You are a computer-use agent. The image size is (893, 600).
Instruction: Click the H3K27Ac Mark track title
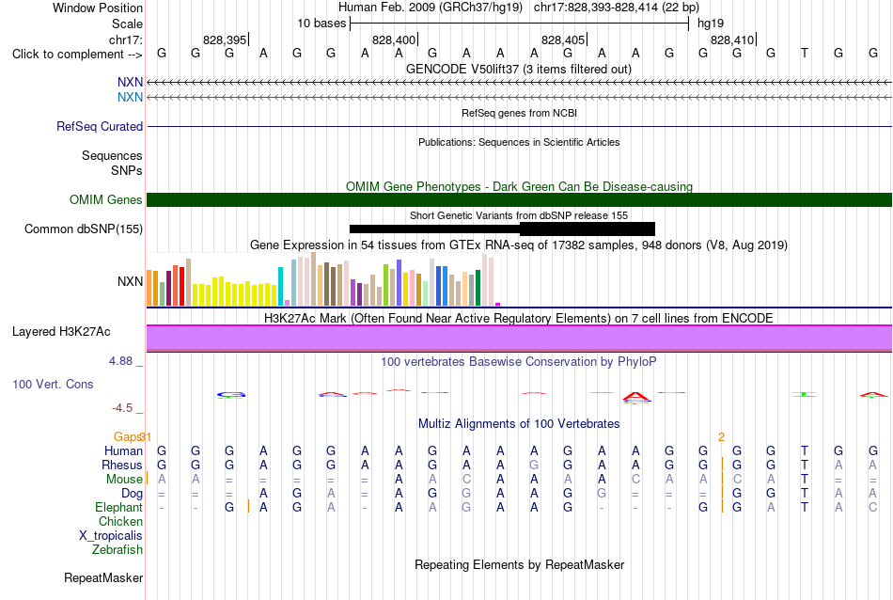(x=519, y=318)
